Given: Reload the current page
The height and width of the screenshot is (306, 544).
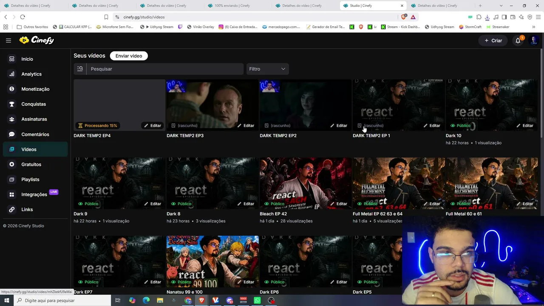Looking at the screenshot, I should tap(23, 17).
